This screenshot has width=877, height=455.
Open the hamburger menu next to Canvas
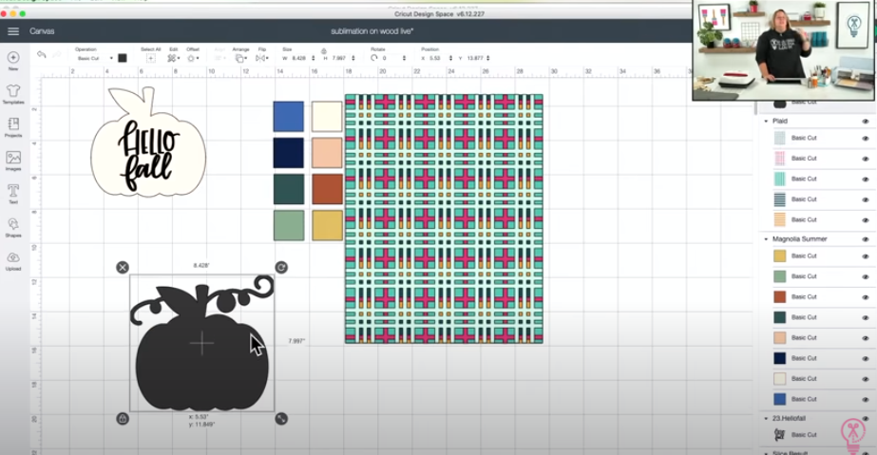click(13, 31)
